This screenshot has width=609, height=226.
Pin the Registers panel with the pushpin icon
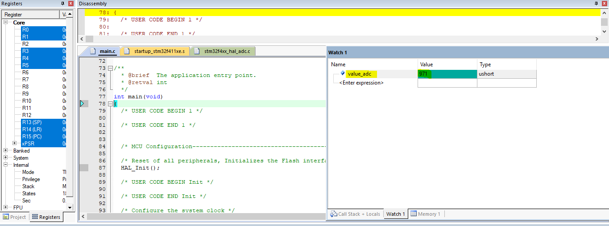(62, 4)
